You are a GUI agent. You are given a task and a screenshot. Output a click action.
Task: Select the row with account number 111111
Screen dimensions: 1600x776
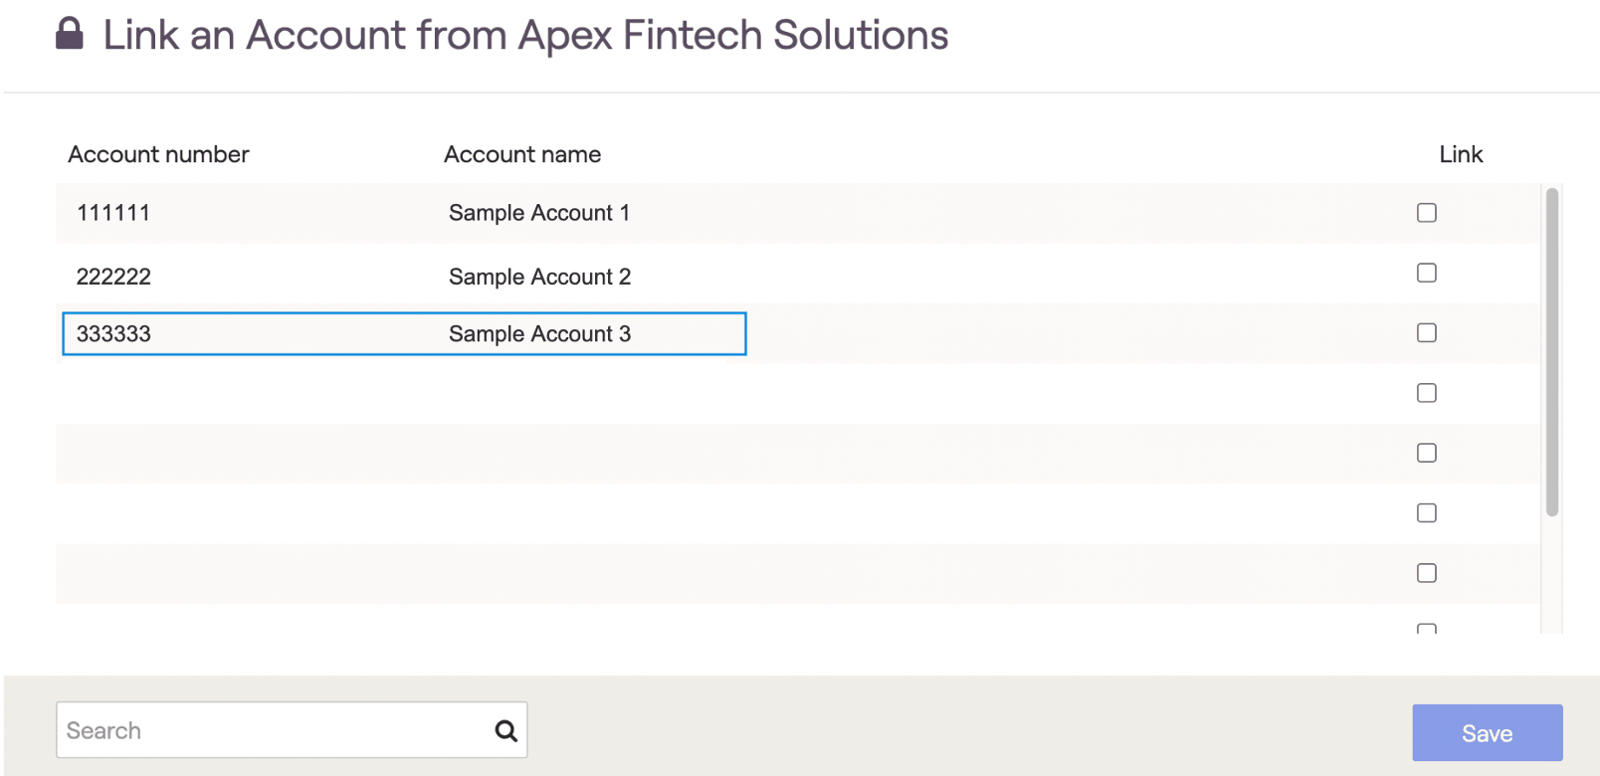tap(798, 213)
